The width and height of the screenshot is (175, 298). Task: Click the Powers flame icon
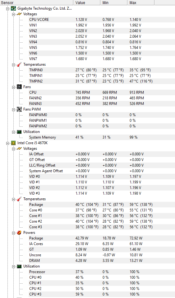(19, 233)
